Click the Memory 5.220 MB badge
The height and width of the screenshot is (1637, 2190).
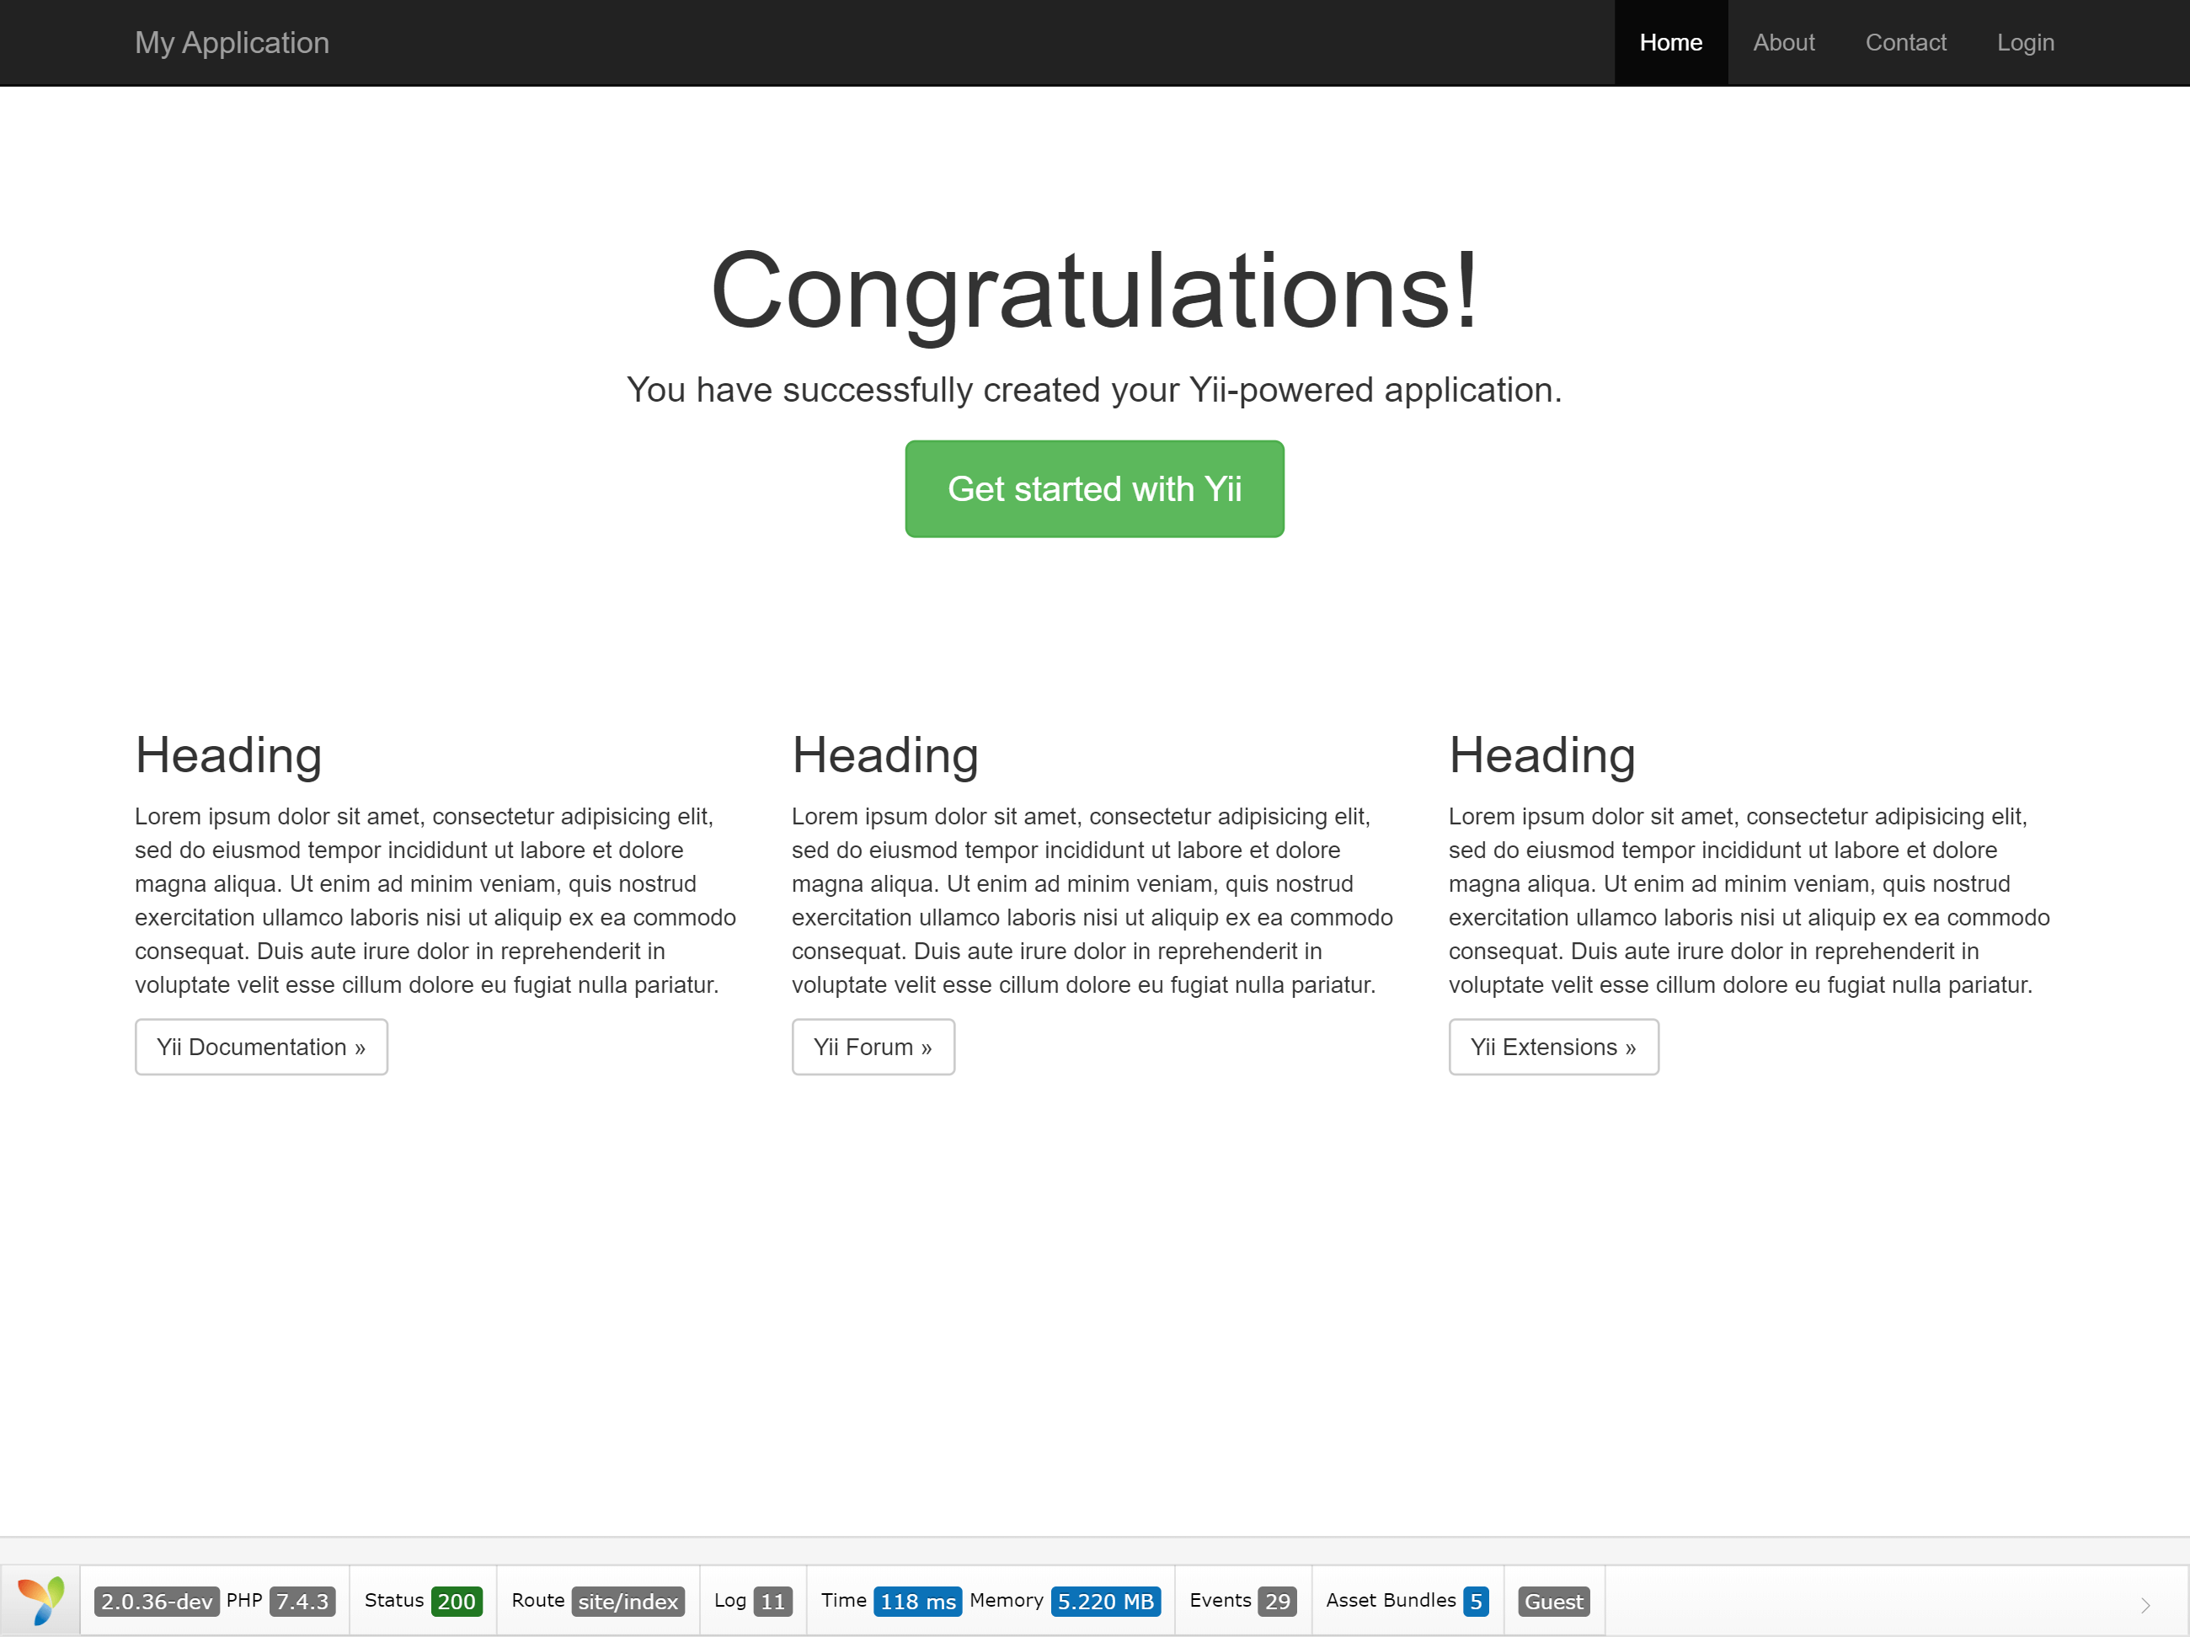[1104, 1599]
